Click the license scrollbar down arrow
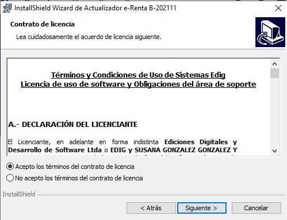 tap(274, 151)
